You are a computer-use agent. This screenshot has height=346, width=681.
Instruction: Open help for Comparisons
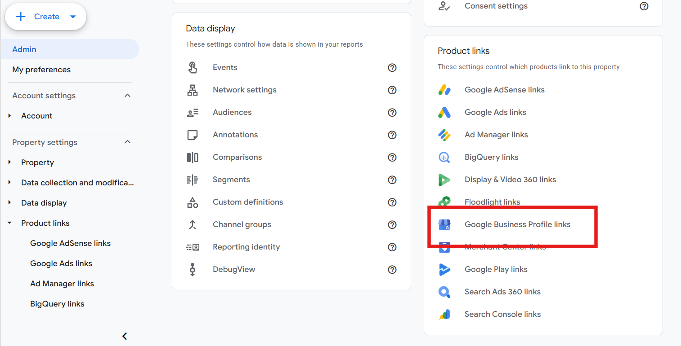[x=392, y=157]
